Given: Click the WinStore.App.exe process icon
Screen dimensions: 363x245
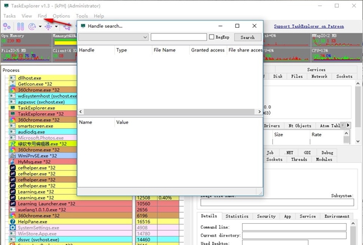Looking at the screenshot, I should coord(13,234).
